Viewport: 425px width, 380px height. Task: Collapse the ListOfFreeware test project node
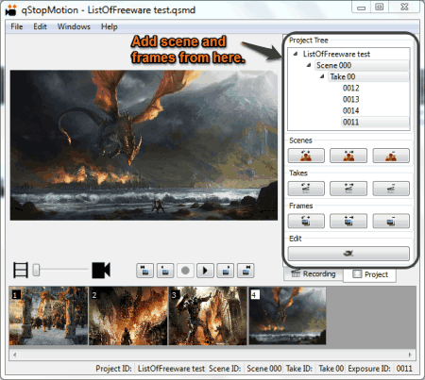coord(296,54)
